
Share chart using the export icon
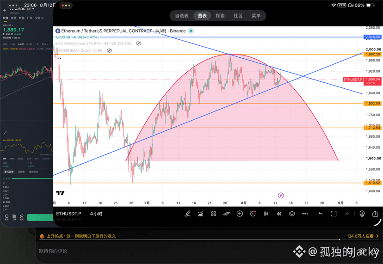pos(375,214)
